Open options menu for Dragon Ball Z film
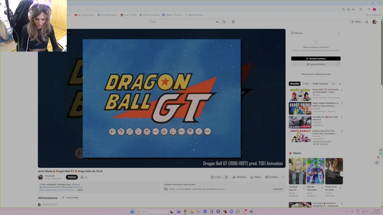The image size is (383, 215). pyautogui.click(x=342, y=131)
